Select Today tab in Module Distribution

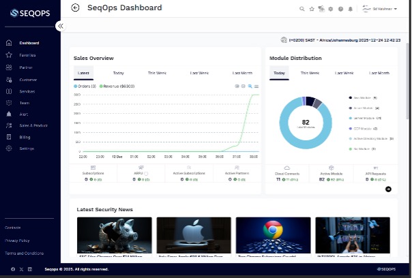tap(279, 73)
